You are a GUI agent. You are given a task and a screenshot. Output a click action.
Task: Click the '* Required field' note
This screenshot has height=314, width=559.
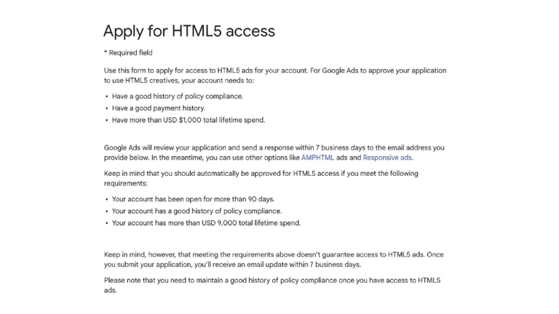click(x=128, y=52)
